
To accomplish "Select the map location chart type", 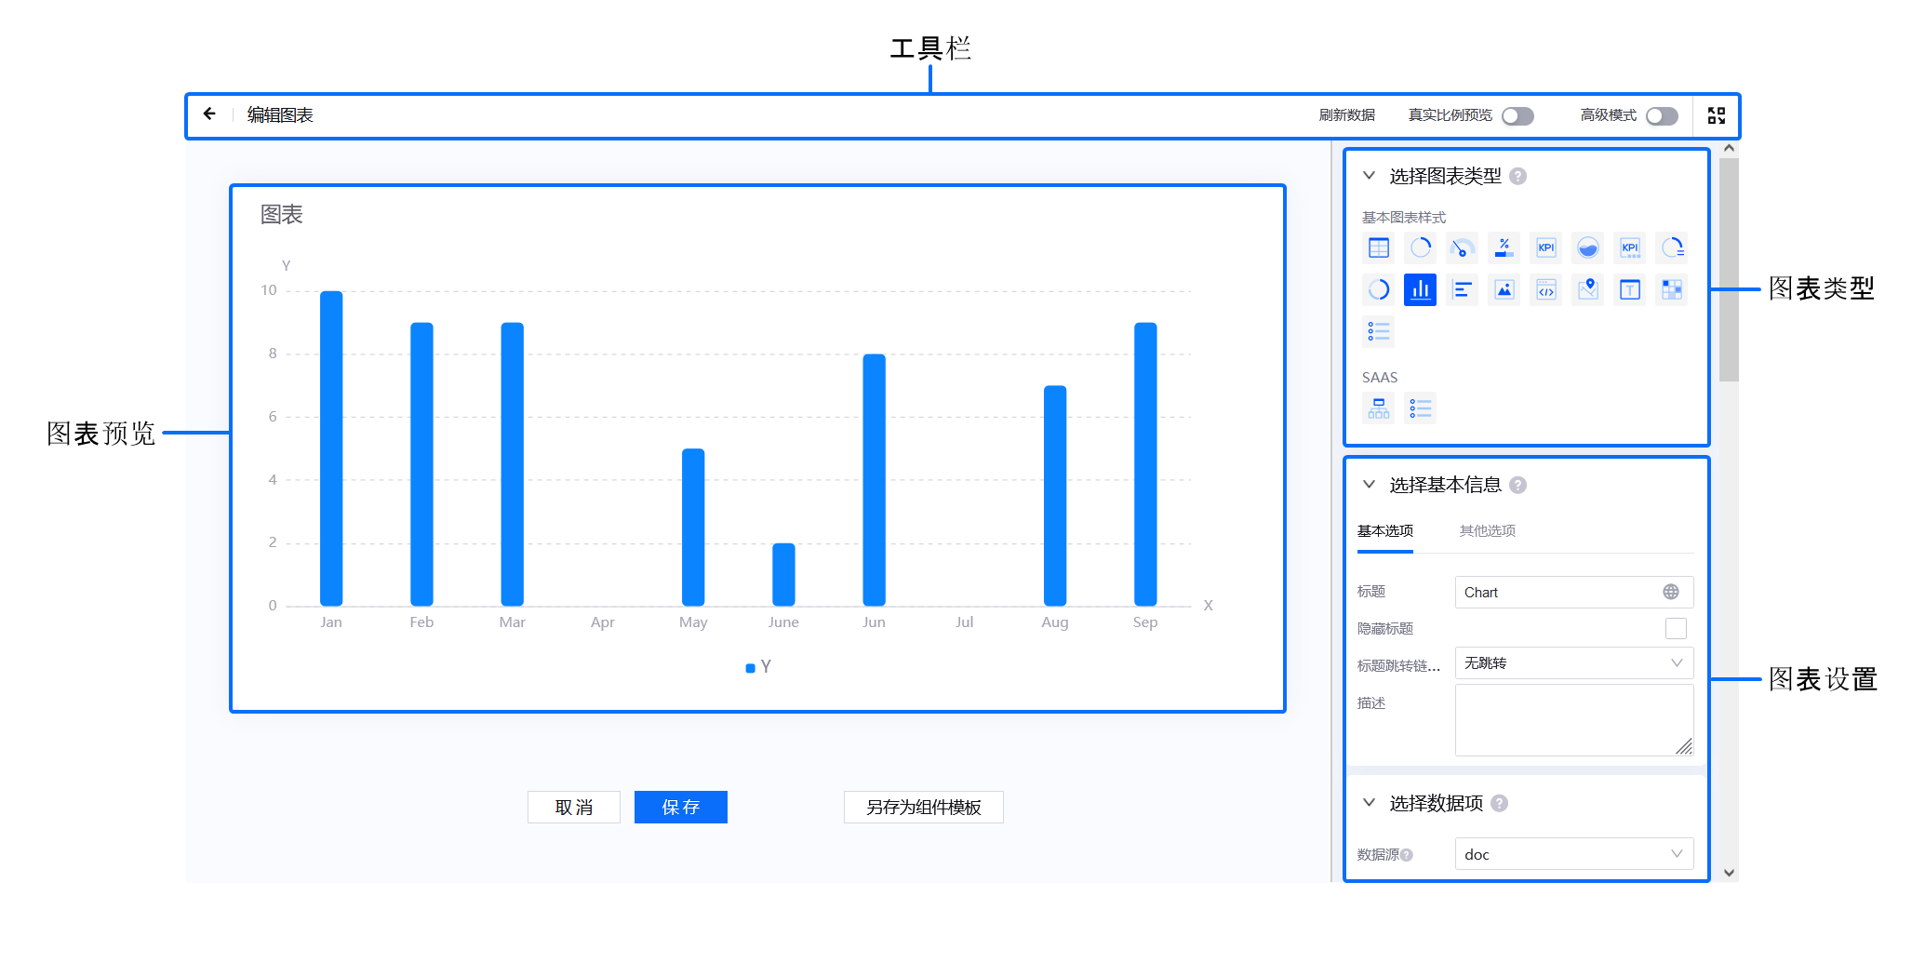I will coord(1588,289).
